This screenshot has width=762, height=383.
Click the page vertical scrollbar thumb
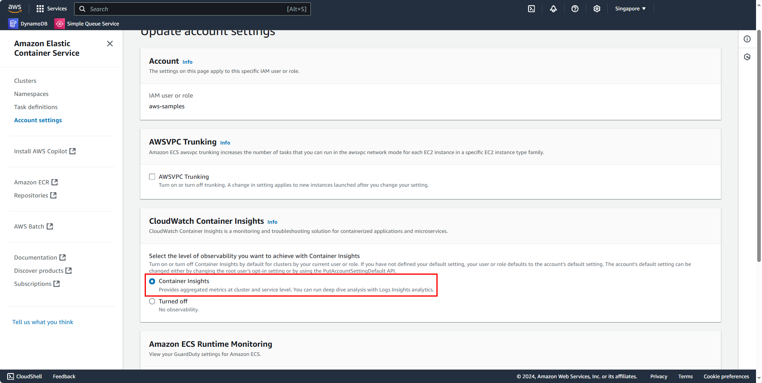pos(759,146)
